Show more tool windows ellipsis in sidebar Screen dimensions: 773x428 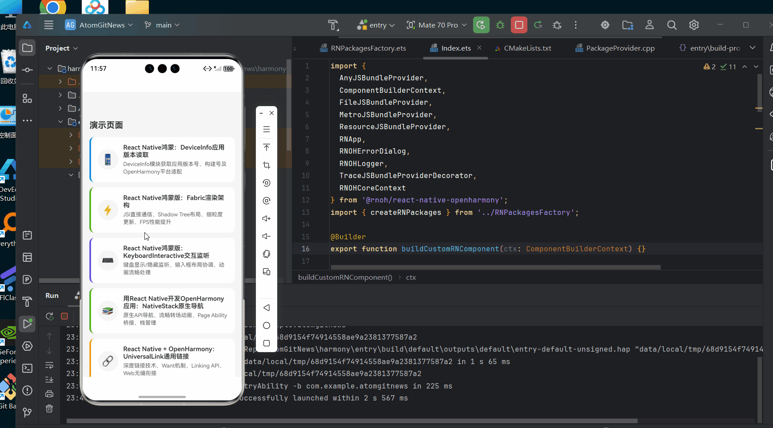(27, 120)
